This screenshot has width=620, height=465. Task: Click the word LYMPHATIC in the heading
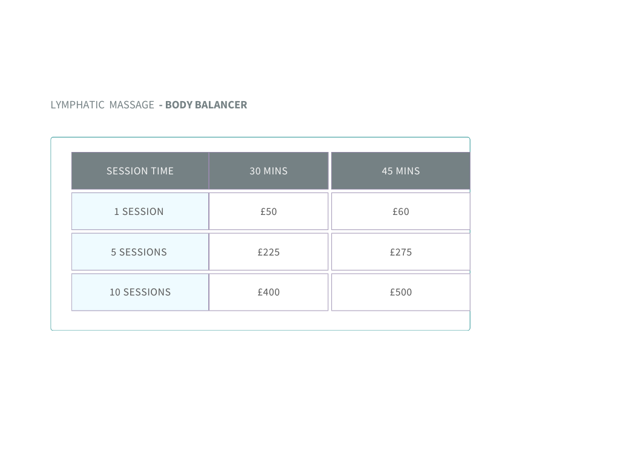click(x=77, y=105)
